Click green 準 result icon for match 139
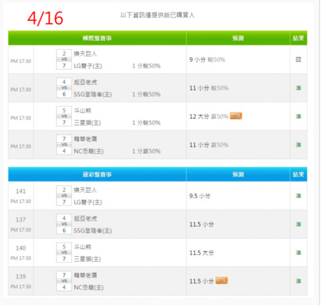Screen dimensions: 322x305 [298, 281]
